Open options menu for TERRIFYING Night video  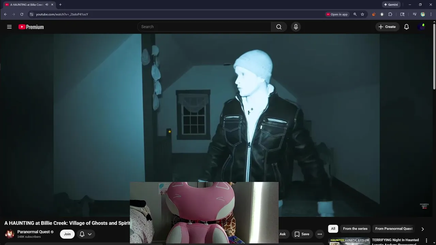pyautogui.click(x=426, y=241)
